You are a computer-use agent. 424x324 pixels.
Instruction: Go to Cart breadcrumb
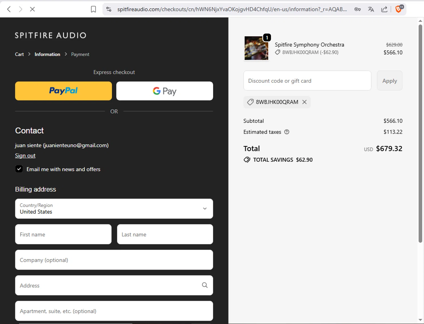(x=19, y=54)
